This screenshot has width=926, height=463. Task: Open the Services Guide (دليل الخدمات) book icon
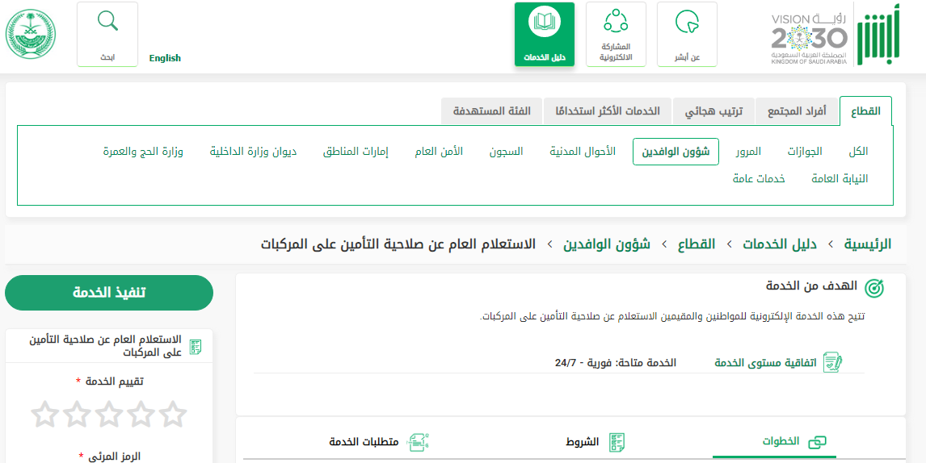[544, 23]
